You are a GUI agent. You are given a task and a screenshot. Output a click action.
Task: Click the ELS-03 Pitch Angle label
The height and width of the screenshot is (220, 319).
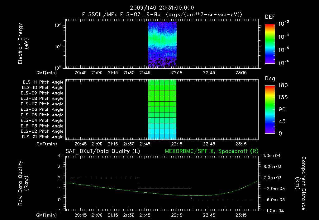pos(42,126)
